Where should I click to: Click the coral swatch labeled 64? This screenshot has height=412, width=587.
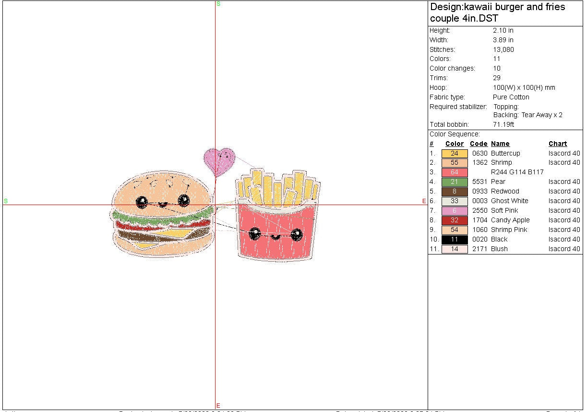(454, 172)
